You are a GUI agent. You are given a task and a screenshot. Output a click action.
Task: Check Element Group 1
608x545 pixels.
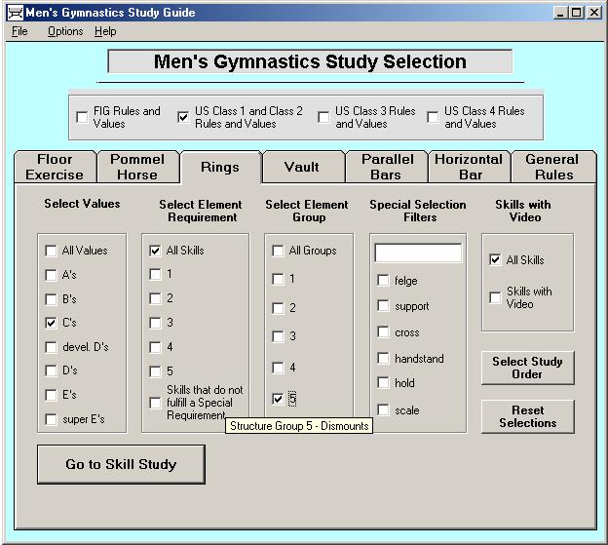click(278, 279)
